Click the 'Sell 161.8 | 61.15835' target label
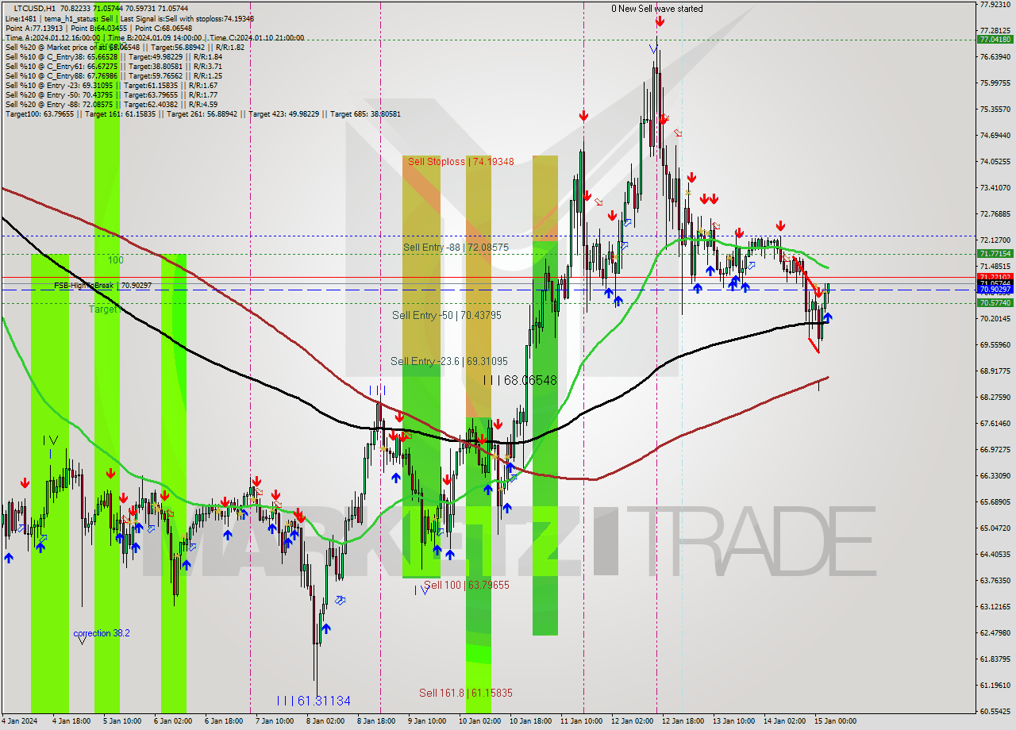 pyautogui.click(x=466, y=693)
